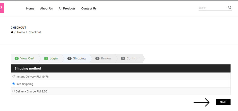This screenshot has width=238, height=111.
Task: Click the home icon in breadcrumb
Action: coord(12,32)
